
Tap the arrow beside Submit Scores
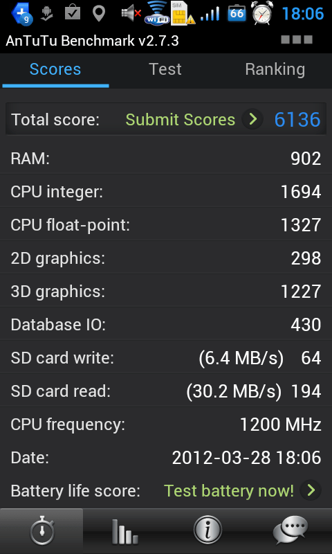click(x=252, y=119)
